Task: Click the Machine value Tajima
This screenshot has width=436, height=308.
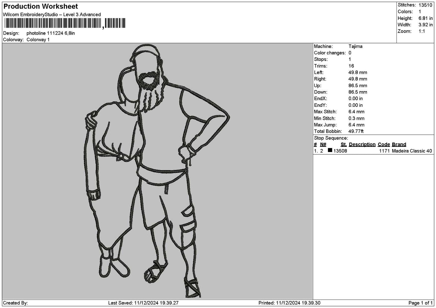Action: 355,46
